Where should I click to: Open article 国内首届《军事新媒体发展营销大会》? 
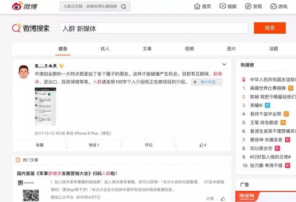[67, 173]
